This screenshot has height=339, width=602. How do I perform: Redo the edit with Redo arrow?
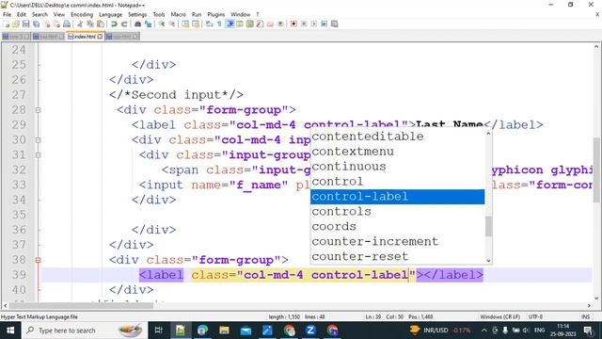point(124,24)
